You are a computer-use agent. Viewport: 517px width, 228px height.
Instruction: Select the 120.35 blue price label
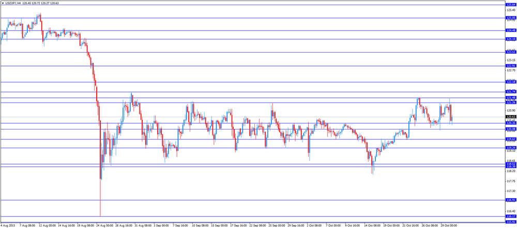511,123
